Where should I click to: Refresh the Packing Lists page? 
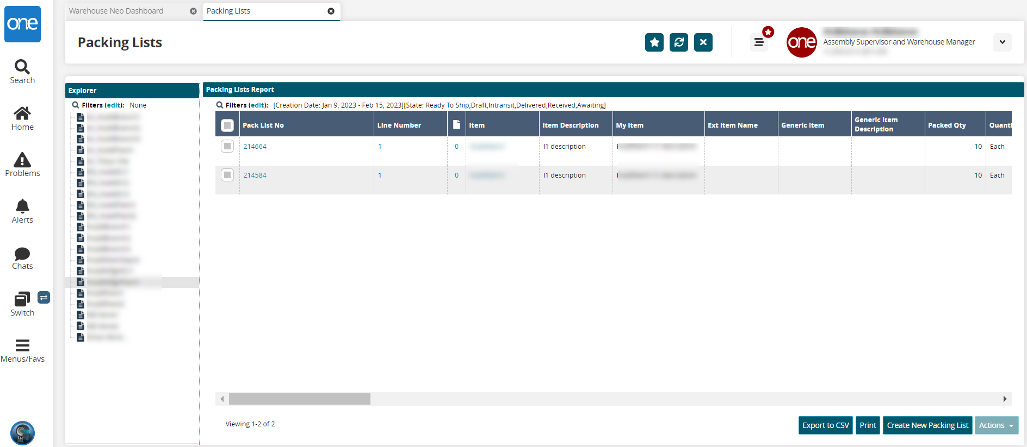[x=679, y=42]
